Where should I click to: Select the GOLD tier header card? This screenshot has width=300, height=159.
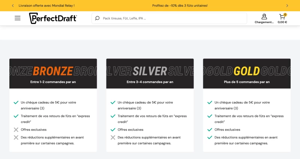pos(247,73)
